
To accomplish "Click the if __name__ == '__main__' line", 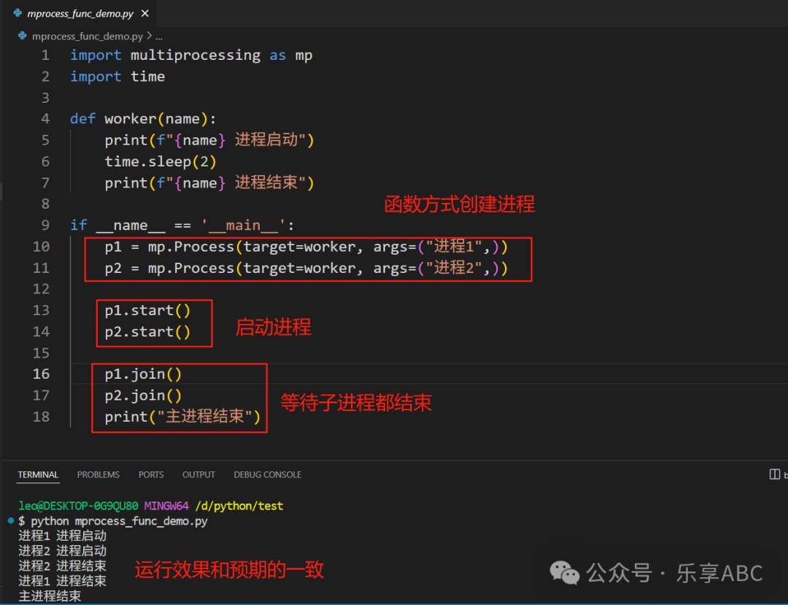I will 182,225.
